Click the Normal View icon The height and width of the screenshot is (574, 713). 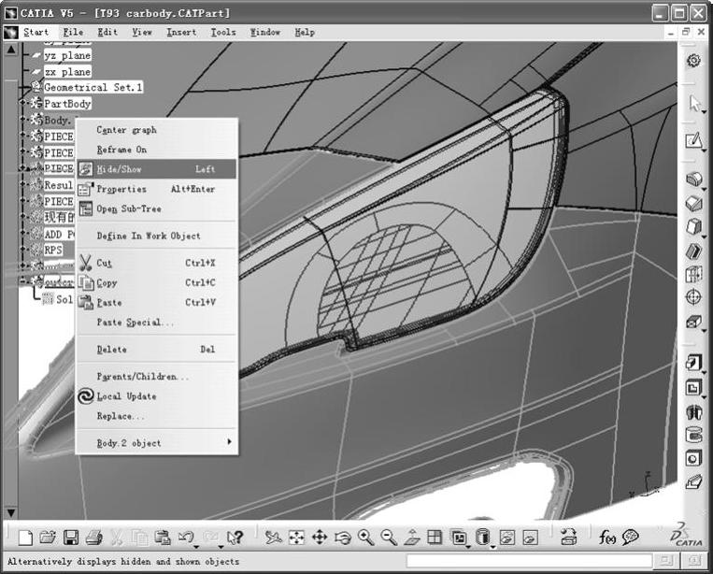pos(412,538)
